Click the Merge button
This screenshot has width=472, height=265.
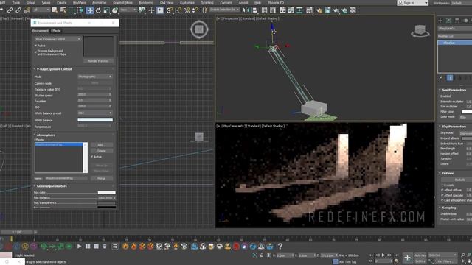pos(101,178)
